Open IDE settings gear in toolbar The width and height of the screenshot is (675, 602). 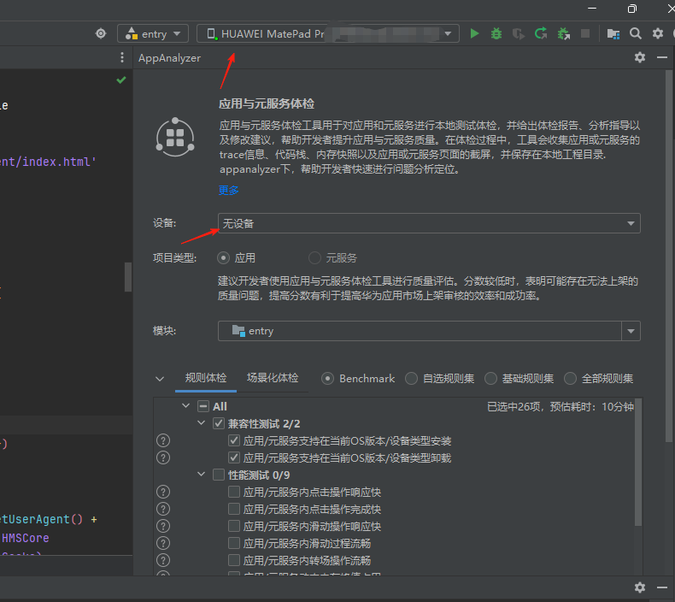658,33
